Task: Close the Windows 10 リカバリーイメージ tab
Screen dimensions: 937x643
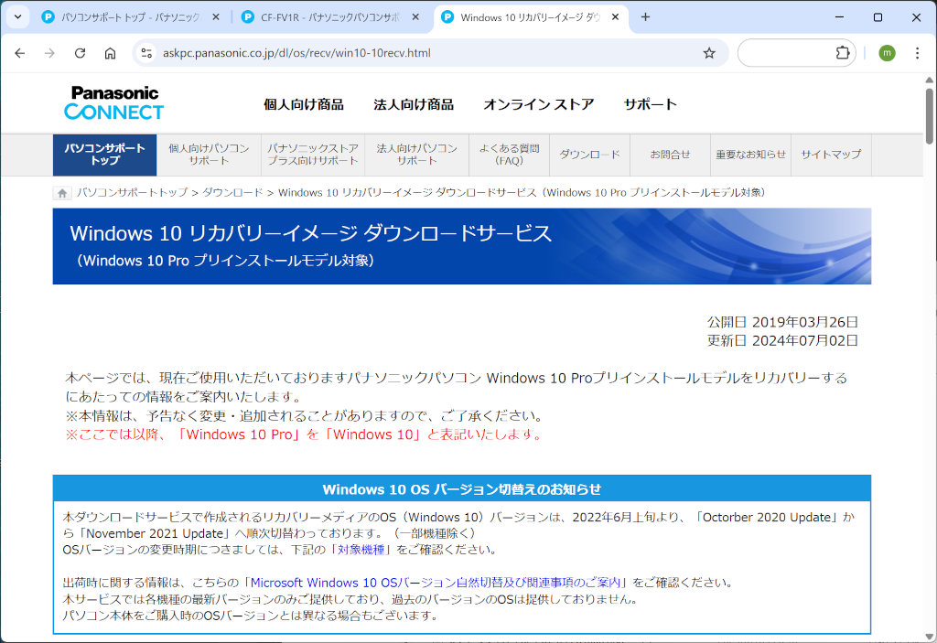Action: pyautogui.click(x=615, y=17)
